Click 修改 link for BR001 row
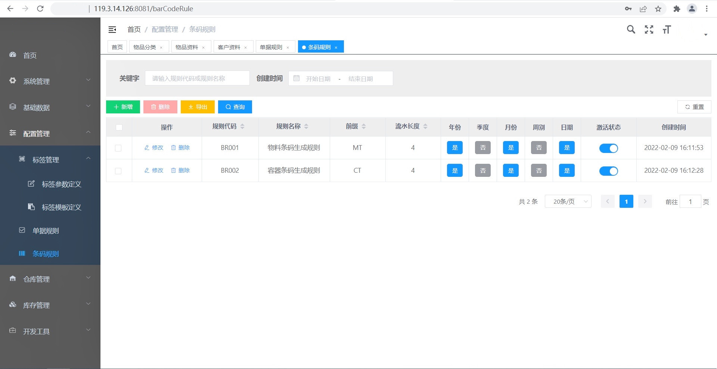The height and width of the screenshot is (369, 717). point(154,148)
